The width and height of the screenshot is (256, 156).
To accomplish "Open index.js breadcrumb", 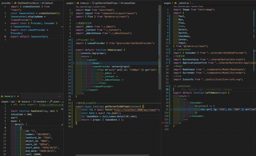I will (84, 3).
